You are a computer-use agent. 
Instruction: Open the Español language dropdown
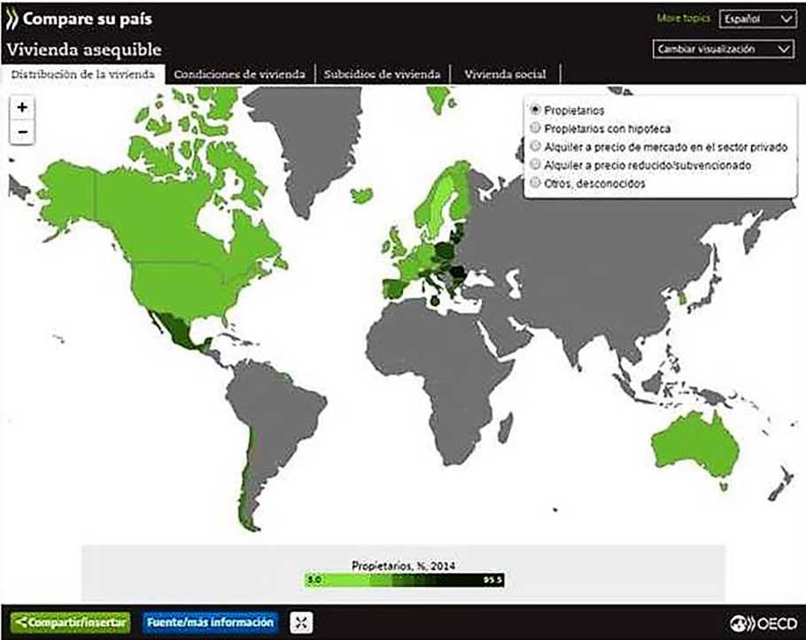(757, 18)
